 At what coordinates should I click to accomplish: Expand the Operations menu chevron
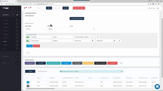pyautogui.click(x=13, y=15)
